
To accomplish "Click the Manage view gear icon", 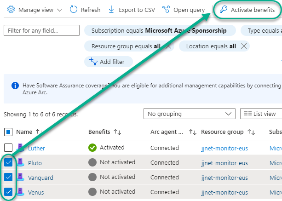I will click(12, 10).
